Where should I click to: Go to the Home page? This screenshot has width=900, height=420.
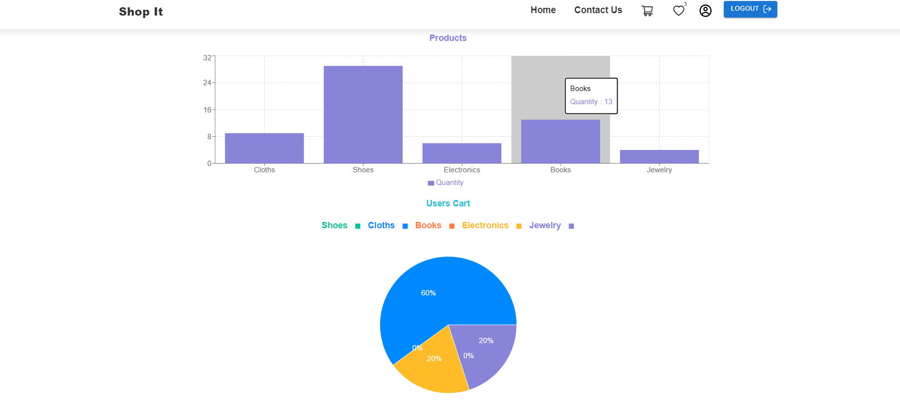[543, 10]
